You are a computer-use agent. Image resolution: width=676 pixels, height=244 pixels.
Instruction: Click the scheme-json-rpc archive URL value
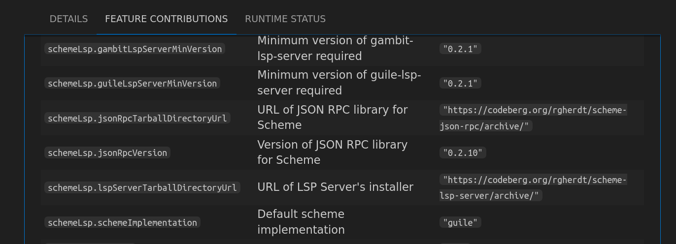[533, 118]
